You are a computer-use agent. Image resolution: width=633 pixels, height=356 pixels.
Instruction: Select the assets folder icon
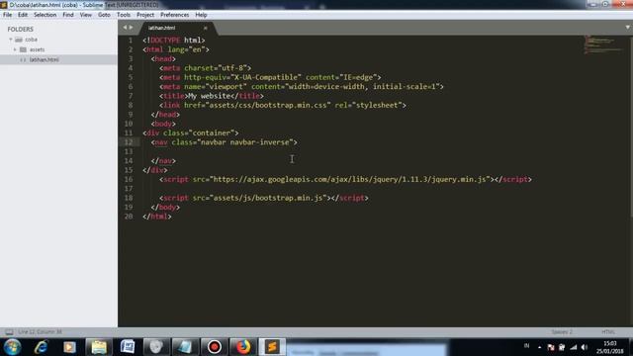[23, 49]
